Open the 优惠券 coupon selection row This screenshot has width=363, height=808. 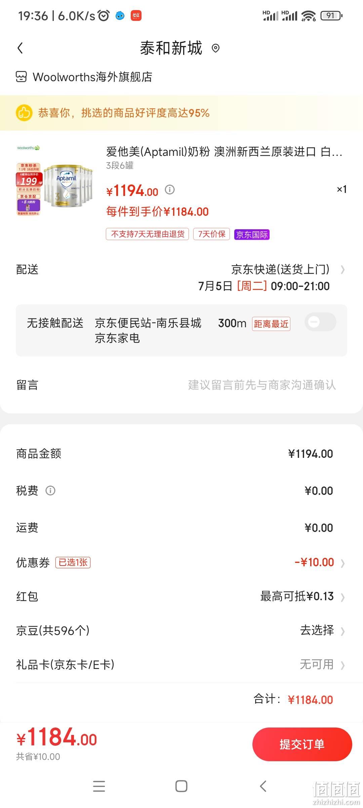[182, 562]
